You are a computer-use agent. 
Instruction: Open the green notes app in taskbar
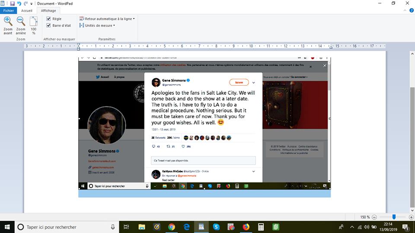point(275,227)
